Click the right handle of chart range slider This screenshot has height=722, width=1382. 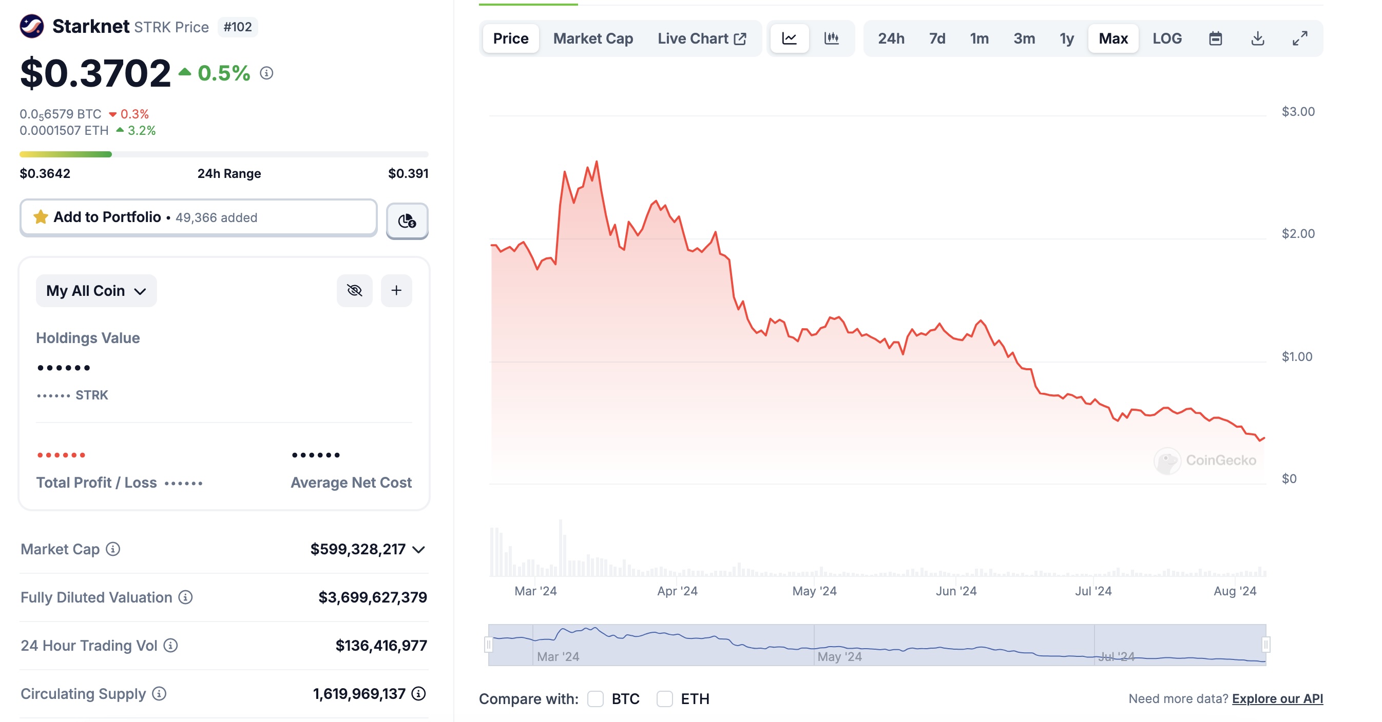pos(1265,644)
